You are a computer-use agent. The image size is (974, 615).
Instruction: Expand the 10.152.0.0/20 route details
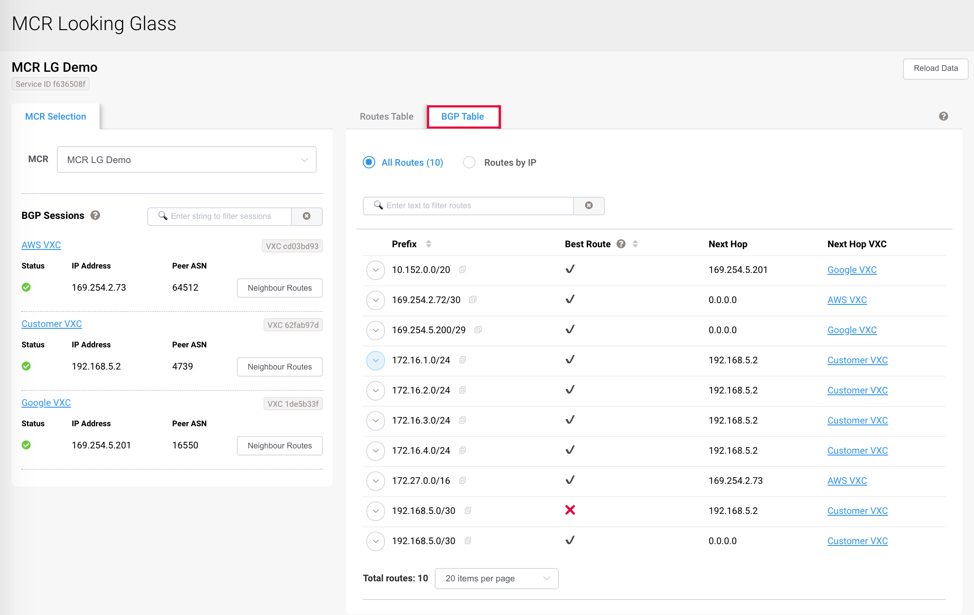pyautogui.click(x=376, y=270)
